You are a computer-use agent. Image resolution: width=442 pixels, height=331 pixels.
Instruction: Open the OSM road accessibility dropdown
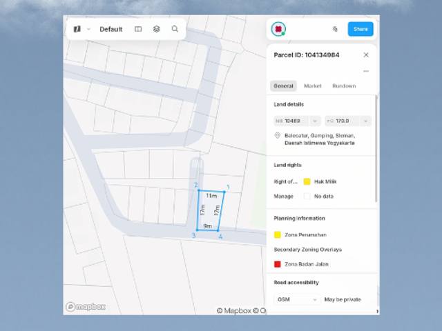pyautogui.click(x=297, y=299)
